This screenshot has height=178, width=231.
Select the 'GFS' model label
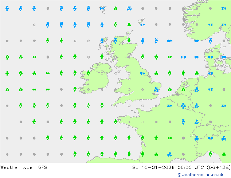tap(43, 167)
